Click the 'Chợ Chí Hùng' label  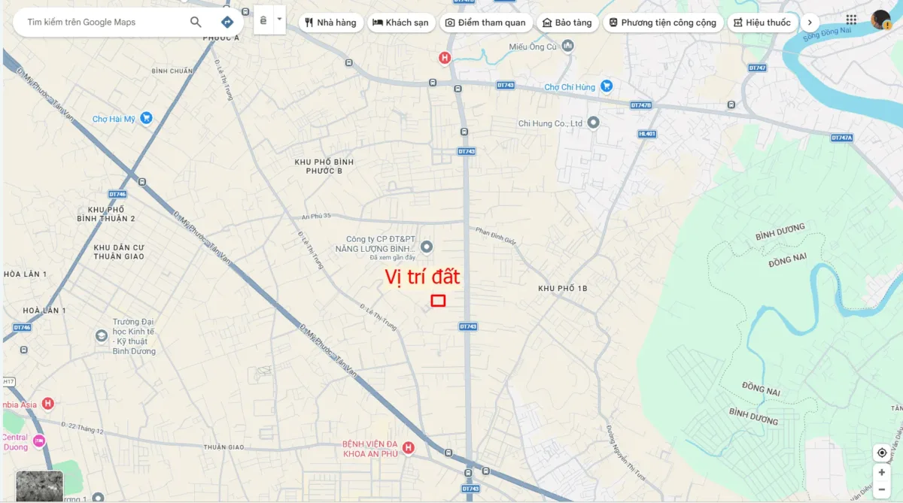[570, 87]
